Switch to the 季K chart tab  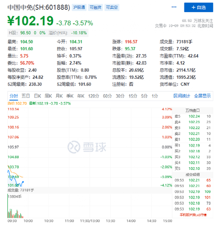(70, 96)
